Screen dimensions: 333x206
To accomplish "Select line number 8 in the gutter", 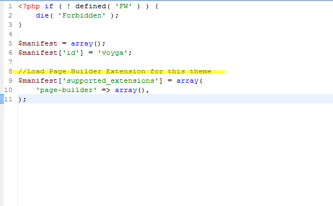I will click(x=10, y=71).
